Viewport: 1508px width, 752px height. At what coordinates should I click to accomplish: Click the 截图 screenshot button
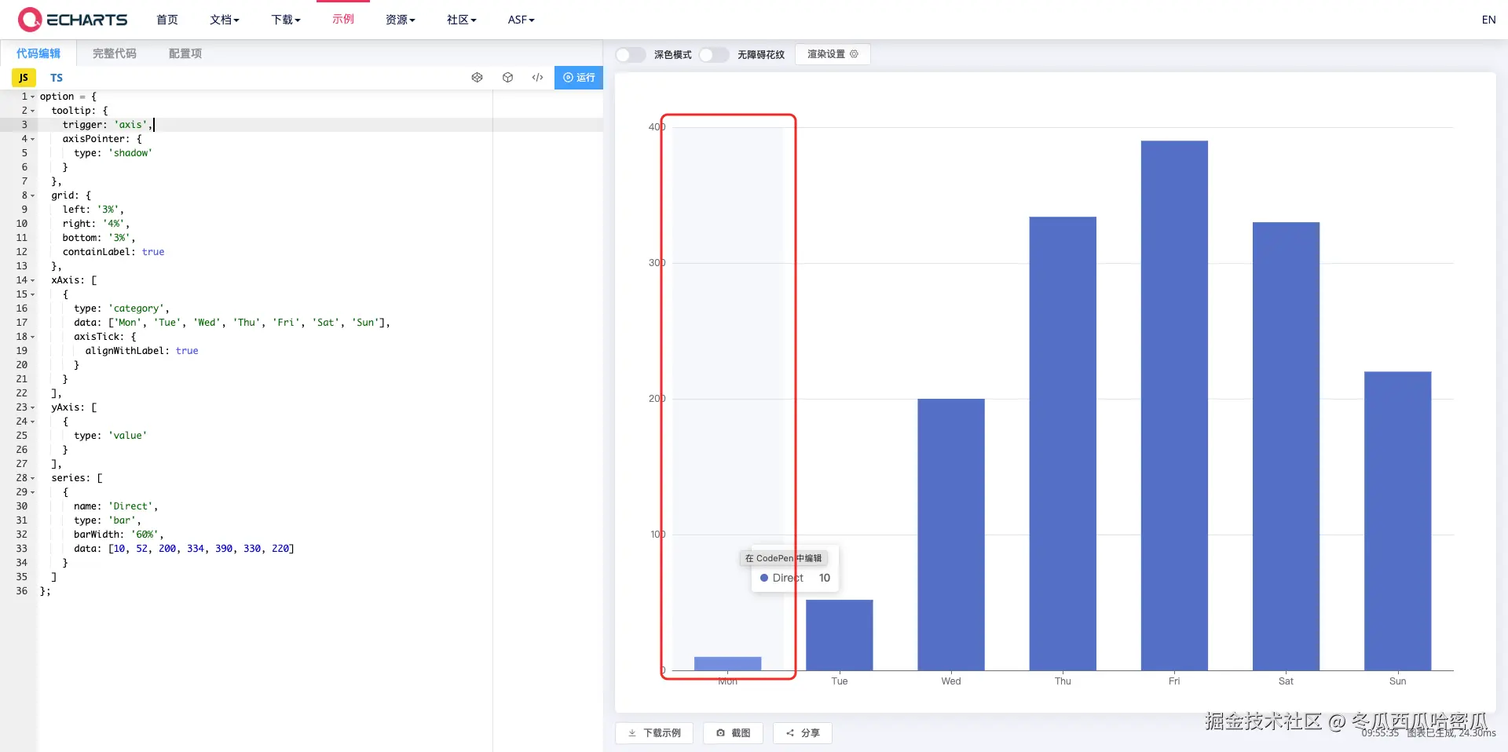(733, 733)
